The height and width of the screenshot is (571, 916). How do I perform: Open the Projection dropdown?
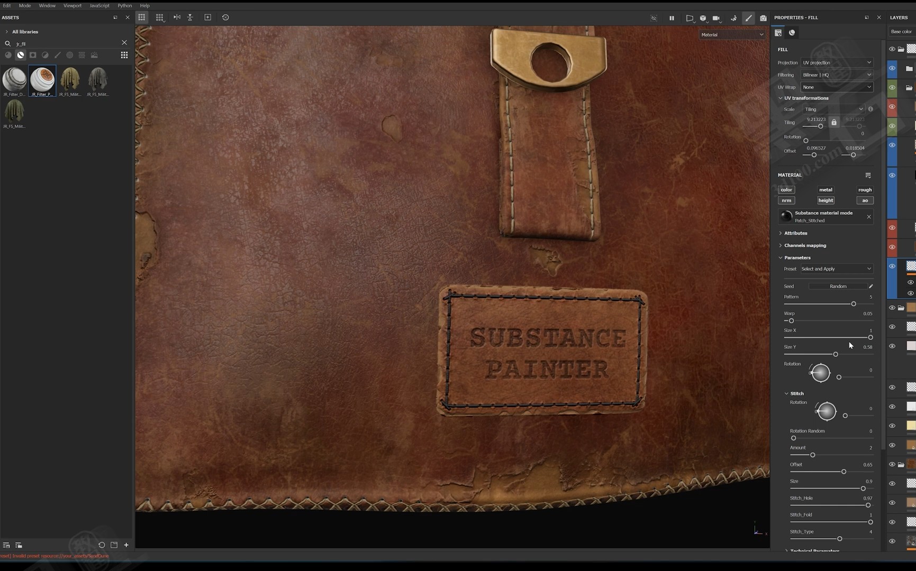(x=836, y=62)
